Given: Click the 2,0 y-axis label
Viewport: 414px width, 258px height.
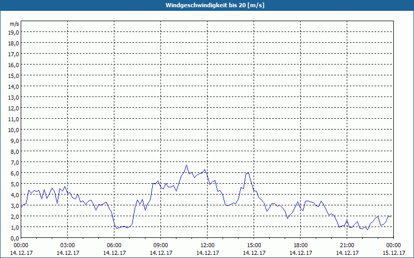Looking at the screenshot, I should pyautogui.click(x=16, y=217).
